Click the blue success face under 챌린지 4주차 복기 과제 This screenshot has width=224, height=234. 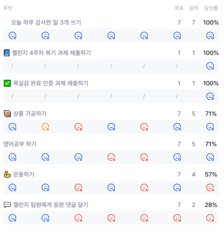[x=210, y=66]
